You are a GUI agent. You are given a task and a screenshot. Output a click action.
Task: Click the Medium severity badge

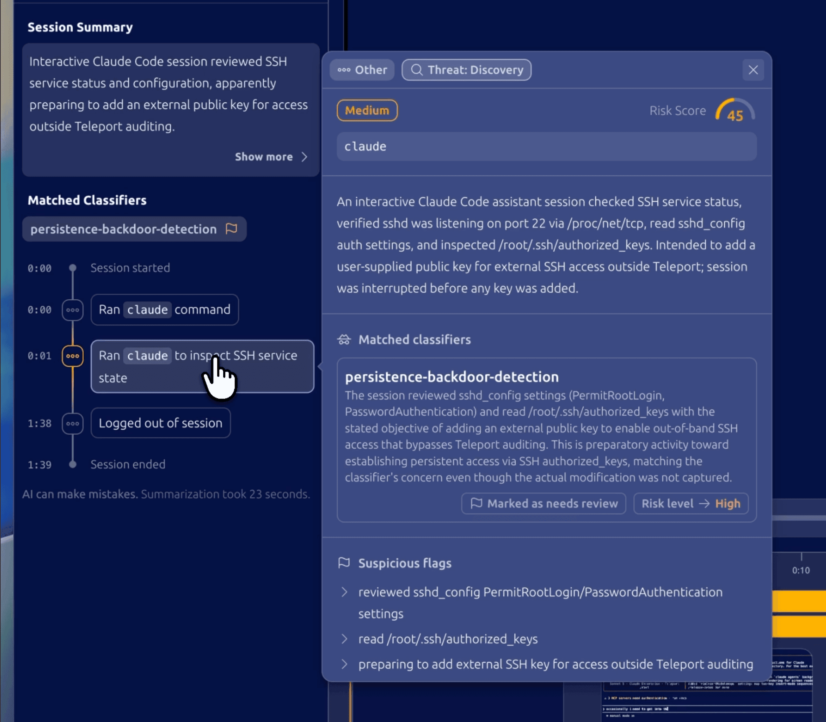pos(367,110)
